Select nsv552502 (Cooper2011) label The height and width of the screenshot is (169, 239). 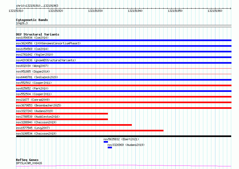(34, 83)
